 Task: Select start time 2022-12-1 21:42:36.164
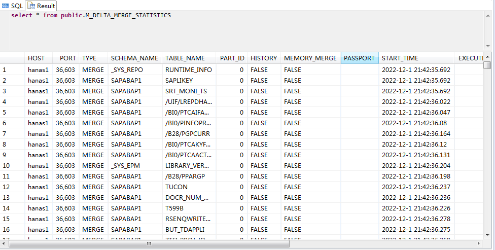[416, 134]
